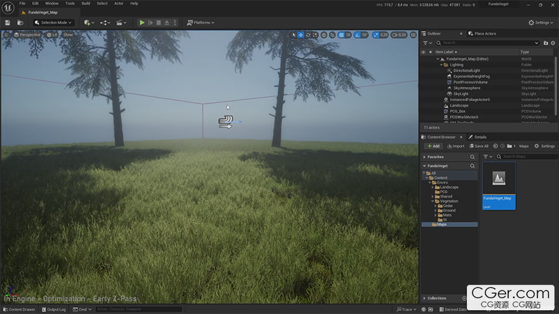Screen dimensions: 559x314
Task: Open the viewport options hamburger menu
Action: [6, 34]
